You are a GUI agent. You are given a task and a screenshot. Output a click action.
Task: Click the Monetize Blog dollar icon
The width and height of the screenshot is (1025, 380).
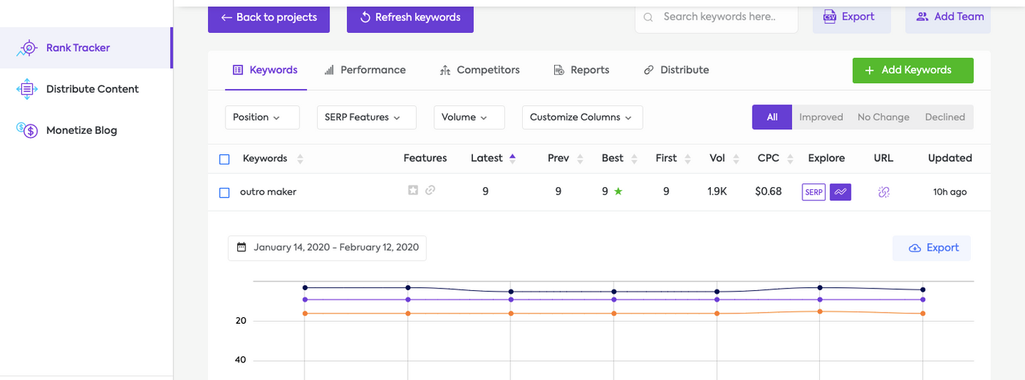(x=27, y=130)
